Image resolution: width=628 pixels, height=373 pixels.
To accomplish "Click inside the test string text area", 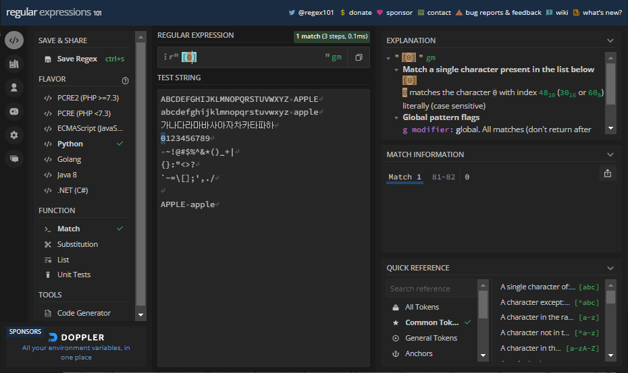I will click(x=263, y=228).
